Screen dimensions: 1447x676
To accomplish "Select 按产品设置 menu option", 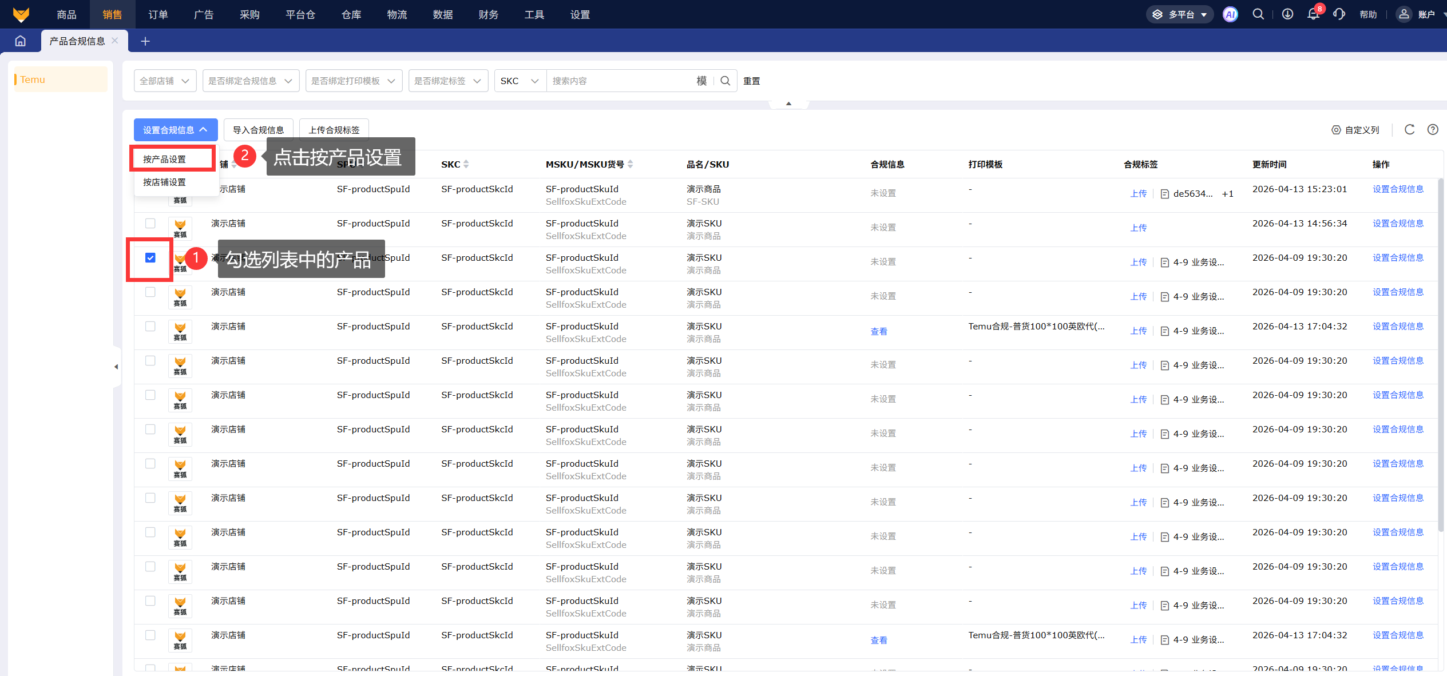I will click(x=165, y=159).
